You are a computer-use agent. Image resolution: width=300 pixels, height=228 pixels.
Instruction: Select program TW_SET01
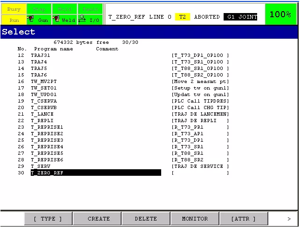click(44, 88)
